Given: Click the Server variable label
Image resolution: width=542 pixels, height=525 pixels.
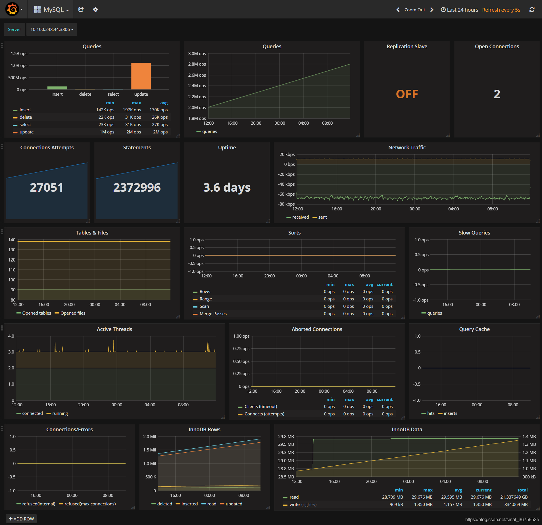Looking at the screenshot, I should point(14,29).
